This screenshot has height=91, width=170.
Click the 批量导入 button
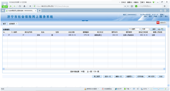click(x=130, y=76)
